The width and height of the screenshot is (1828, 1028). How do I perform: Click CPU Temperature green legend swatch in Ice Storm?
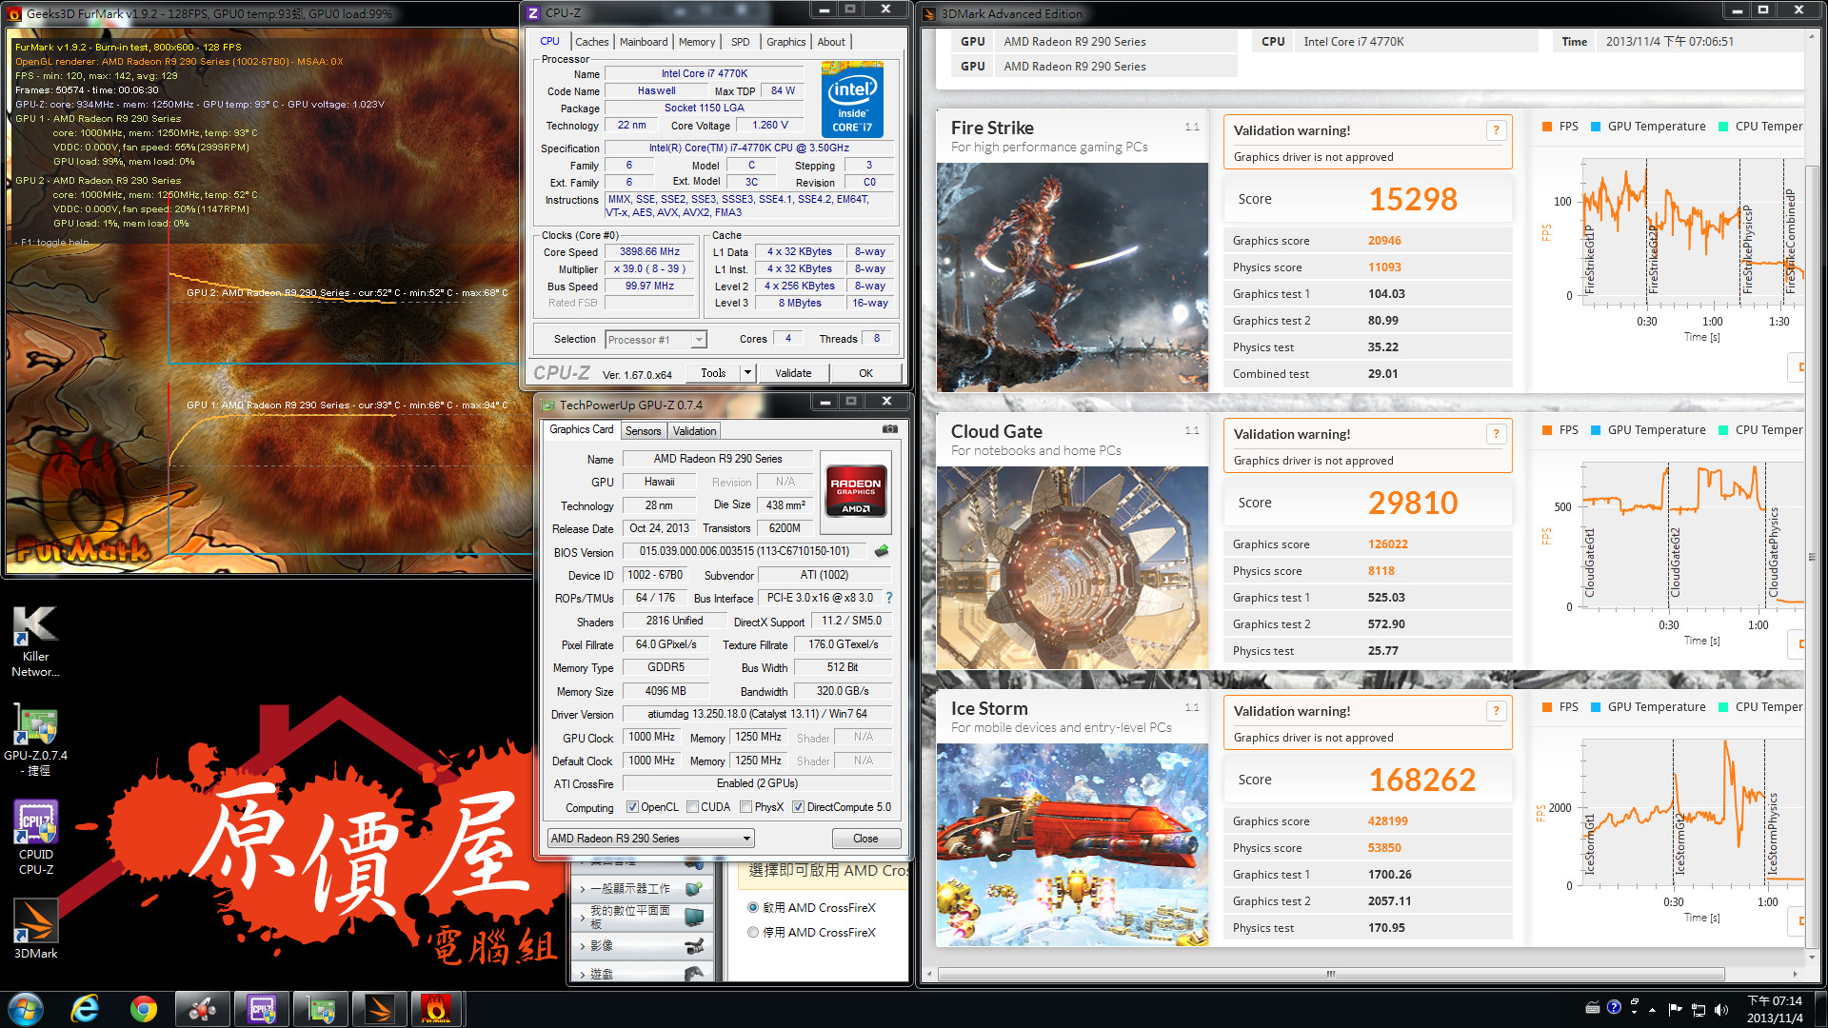click(1723, 707)
